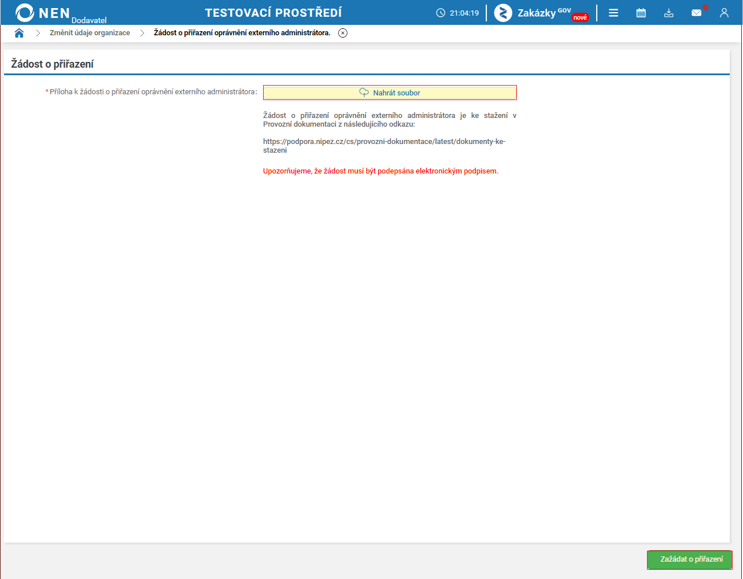Open the user profile icon
743x579 pixels.
point(724,13)
